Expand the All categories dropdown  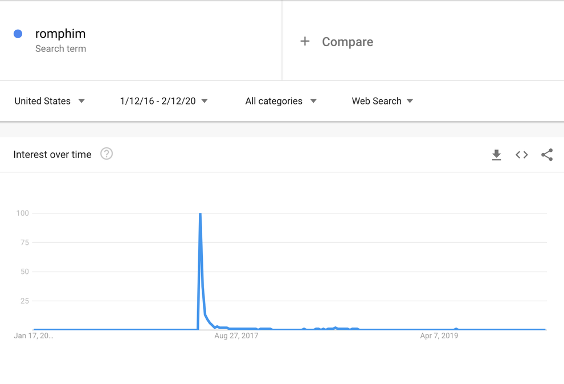[280, 101]
